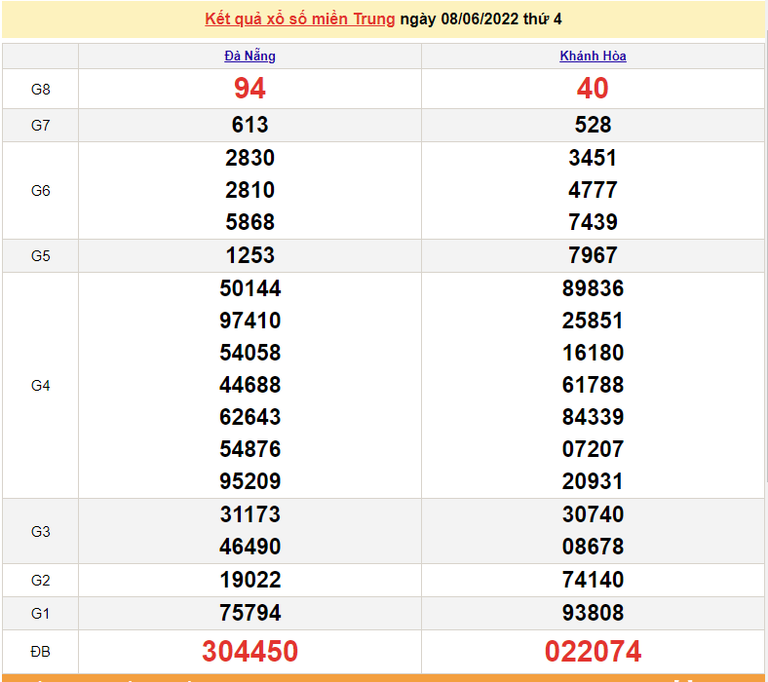Select Khánh Hòa special prize 022074
Viewport: 768px width, 682px height.
click(593, 652)
